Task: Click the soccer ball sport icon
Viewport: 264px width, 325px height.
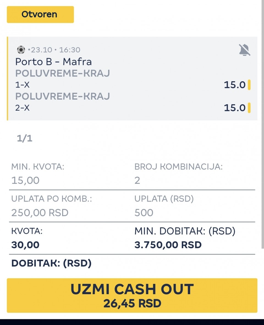Action: [21, 50]
